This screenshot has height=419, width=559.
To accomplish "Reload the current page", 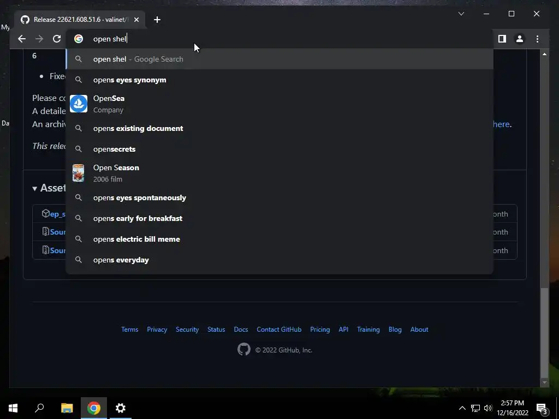I will 57,39.
